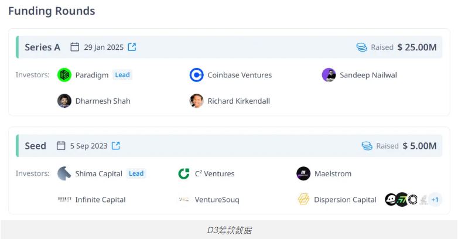The width and height of the screenshot is (458, 239).
Task: Click the Shima Capital horse logo
Action: click(x=64, y=173)
